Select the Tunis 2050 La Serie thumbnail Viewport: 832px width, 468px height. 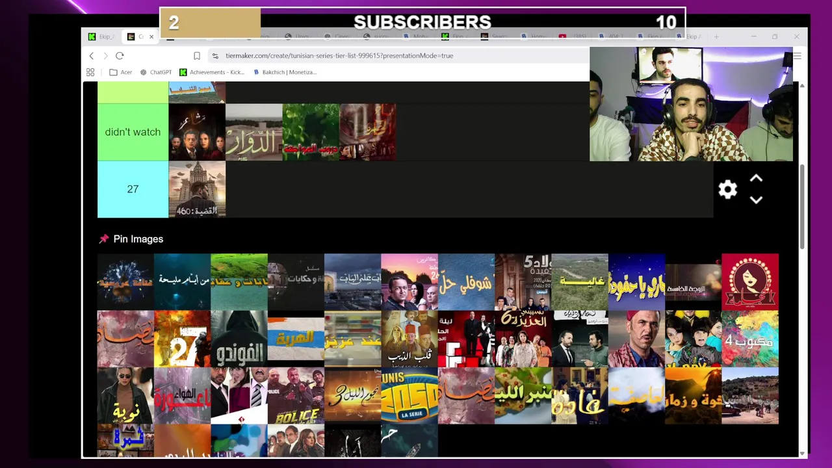[x=409, y=396]
